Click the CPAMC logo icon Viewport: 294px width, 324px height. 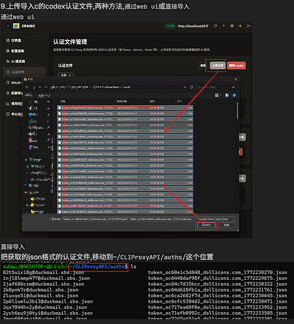tap(16, 26)
